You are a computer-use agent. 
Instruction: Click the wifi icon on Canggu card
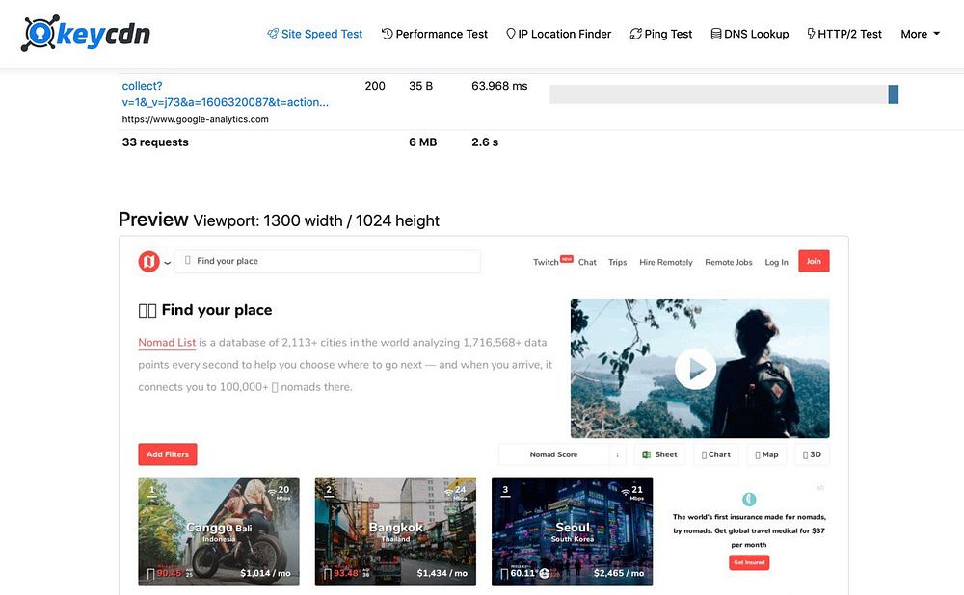pyautogui.click(x=272, y=492)
